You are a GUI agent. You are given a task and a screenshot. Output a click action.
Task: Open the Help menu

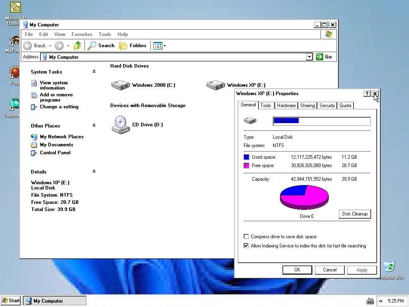coord(123,34)
